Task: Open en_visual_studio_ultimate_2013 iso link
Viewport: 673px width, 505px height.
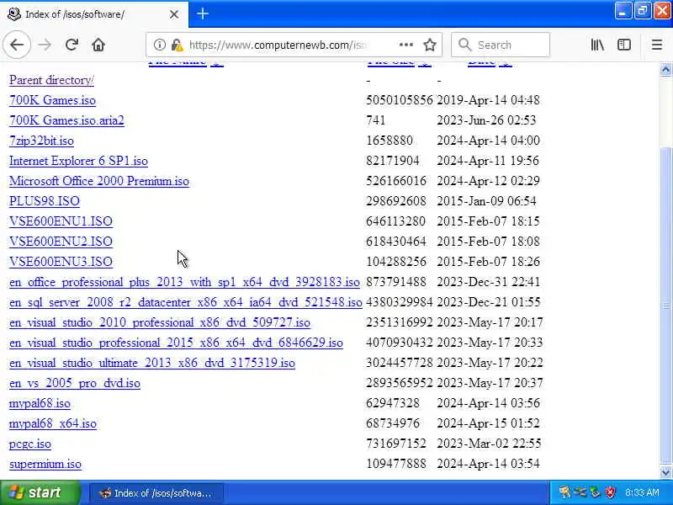Action: click(x=152, y=363)
